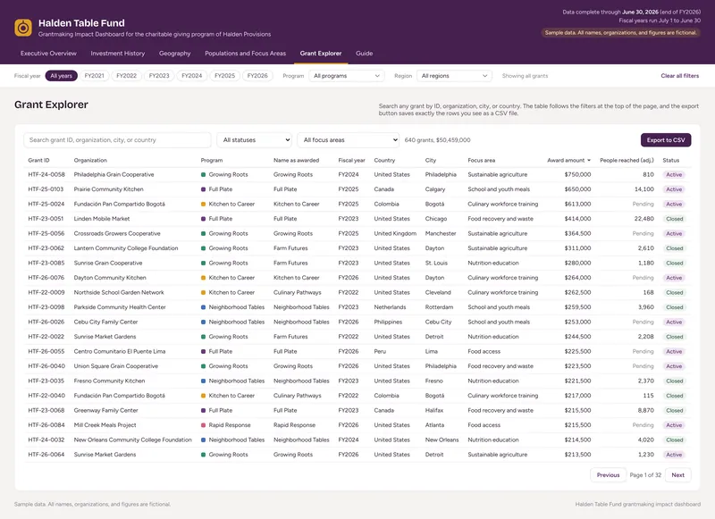Click the 14,100 people reached value
The width and height of the screenshot is (715, 519).
click(x=643, y=189)
